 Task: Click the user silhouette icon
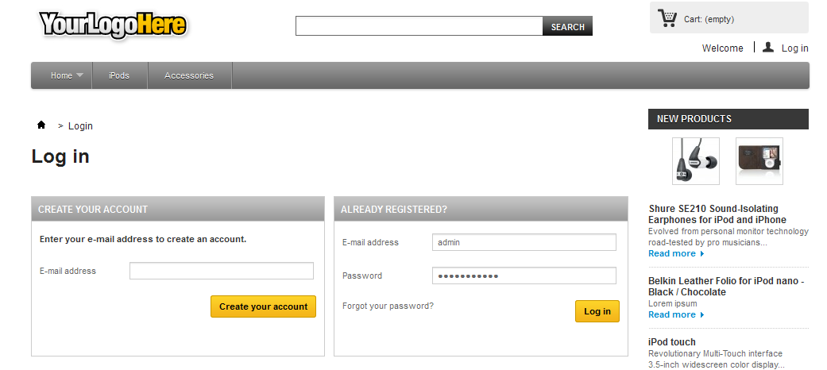[x=767, y=48]
